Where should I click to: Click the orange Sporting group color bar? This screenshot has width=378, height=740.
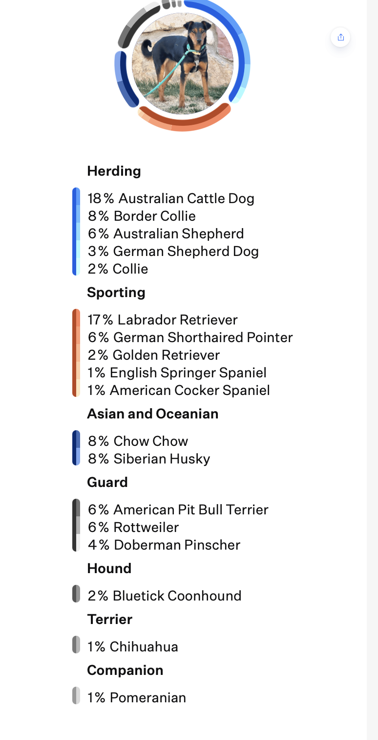(76, 353)
